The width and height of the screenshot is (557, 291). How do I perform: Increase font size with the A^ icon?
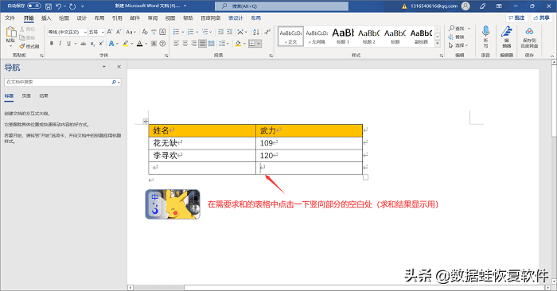[110, 32]
